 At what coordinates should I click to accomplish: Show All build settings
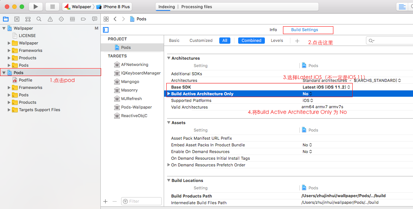coord(225,41)
